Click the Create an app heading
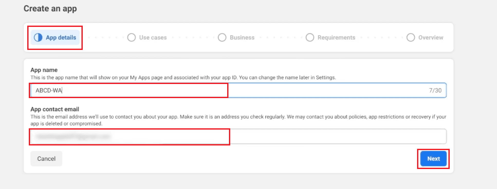 50,8
